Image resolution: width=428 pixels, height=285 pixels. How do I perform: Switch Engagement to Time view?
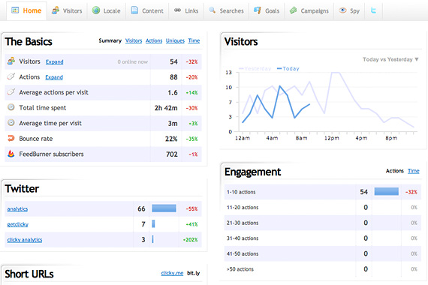pyautogui.click(x=414, y=171)
